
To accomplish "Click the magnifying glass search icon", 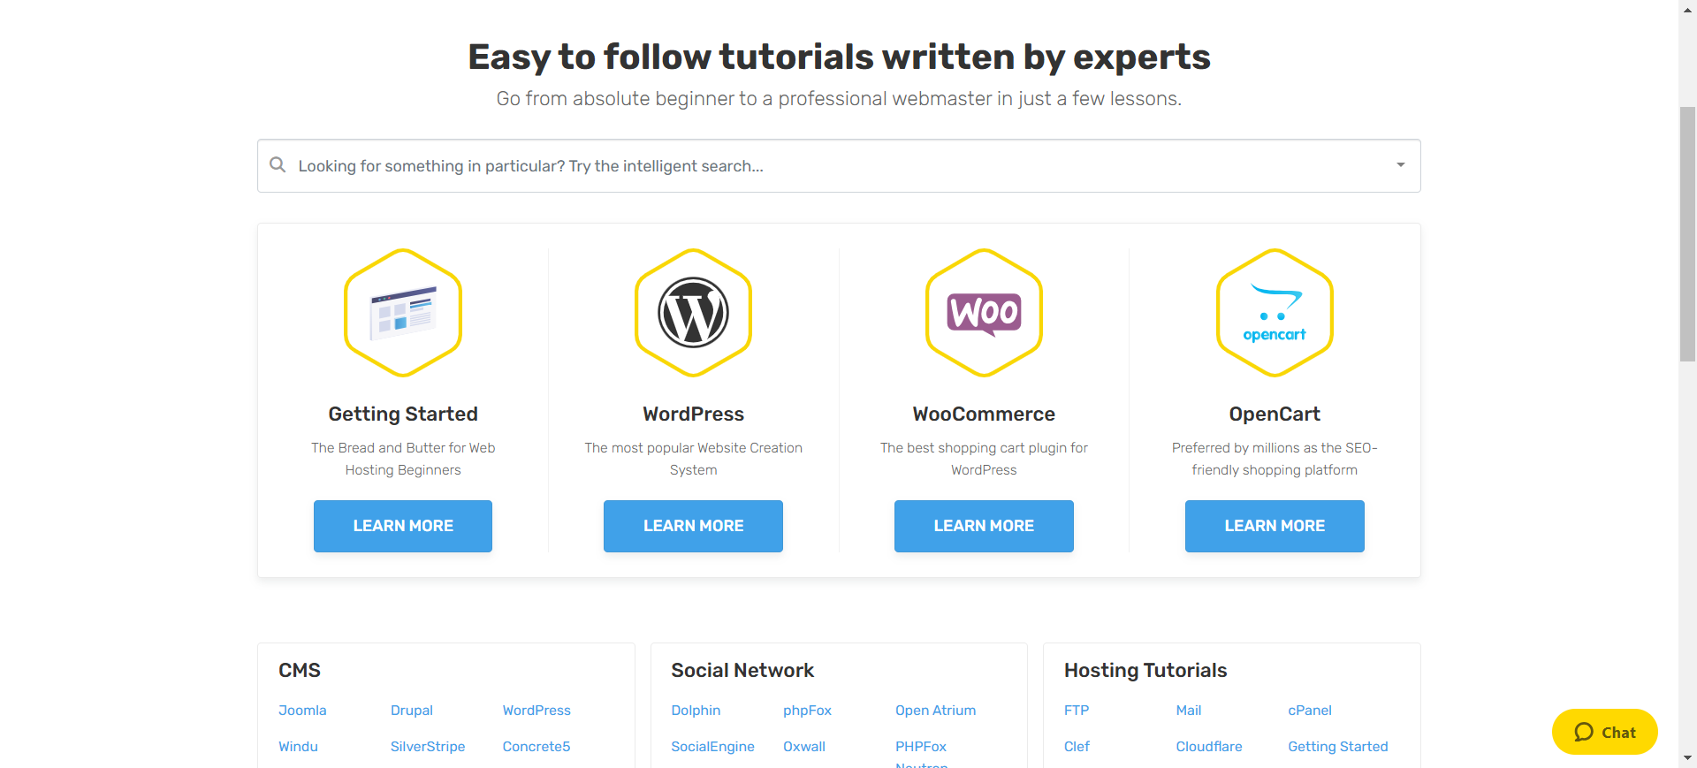I will 277,165.
